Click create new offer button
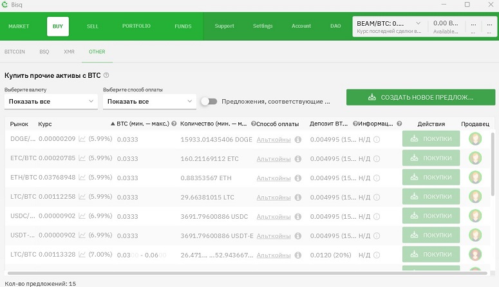The image size is (499, 287). (420, 97)
